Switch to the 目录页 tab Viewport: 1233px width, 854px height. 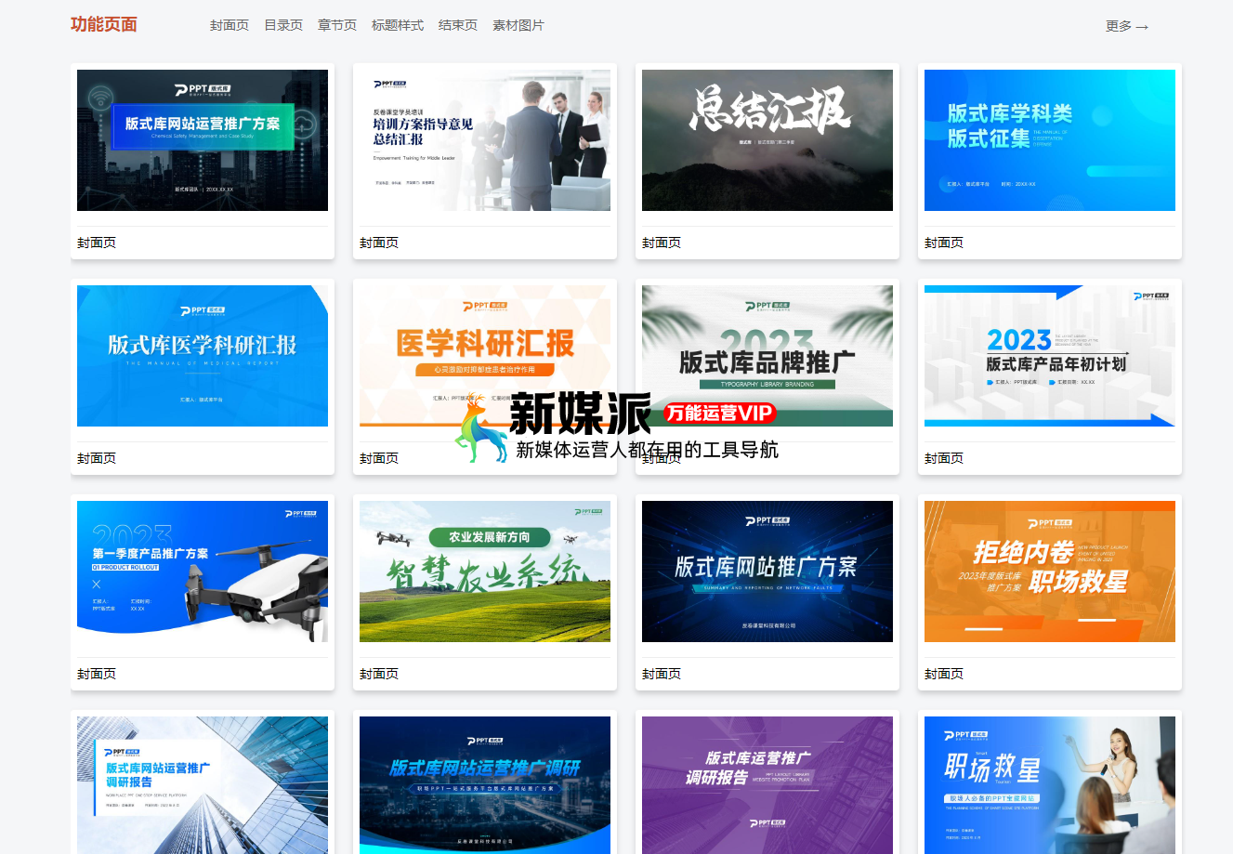point(283,25)
